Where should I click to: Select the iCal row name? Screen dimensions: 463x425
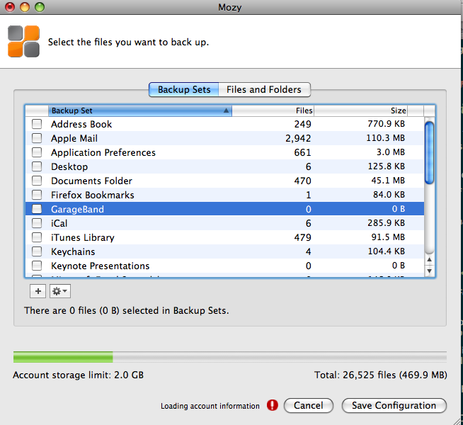pyautogui.click(x=59, y=223)
